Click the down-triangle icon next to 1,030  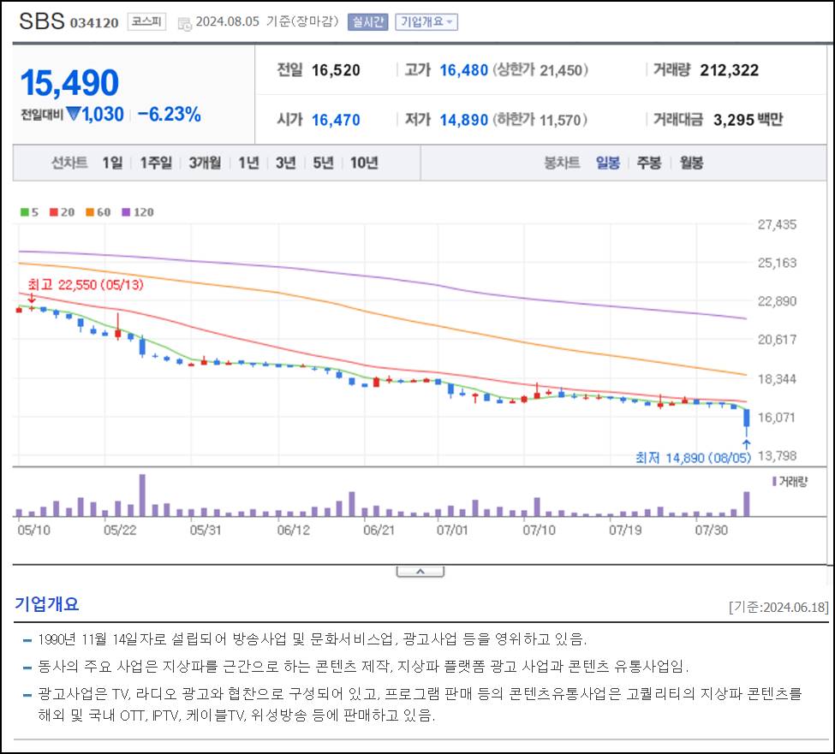click(74, 113)
